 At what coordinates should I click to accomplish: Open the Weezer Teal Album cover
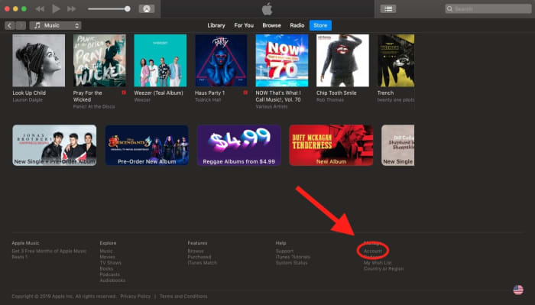[160, 60]
